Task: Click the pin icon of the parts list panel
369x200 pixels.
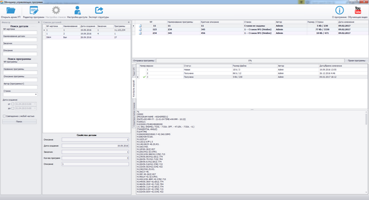Action: (x=129, y=22)
